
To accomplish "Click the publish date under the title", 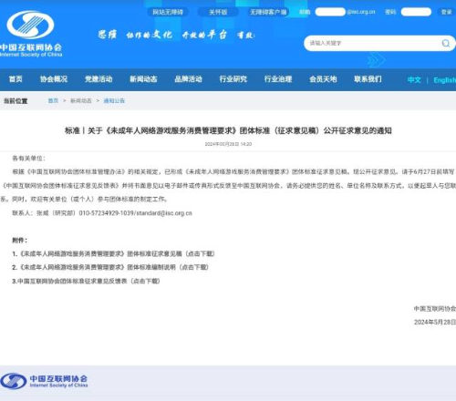I will click(x=228, y=144).
